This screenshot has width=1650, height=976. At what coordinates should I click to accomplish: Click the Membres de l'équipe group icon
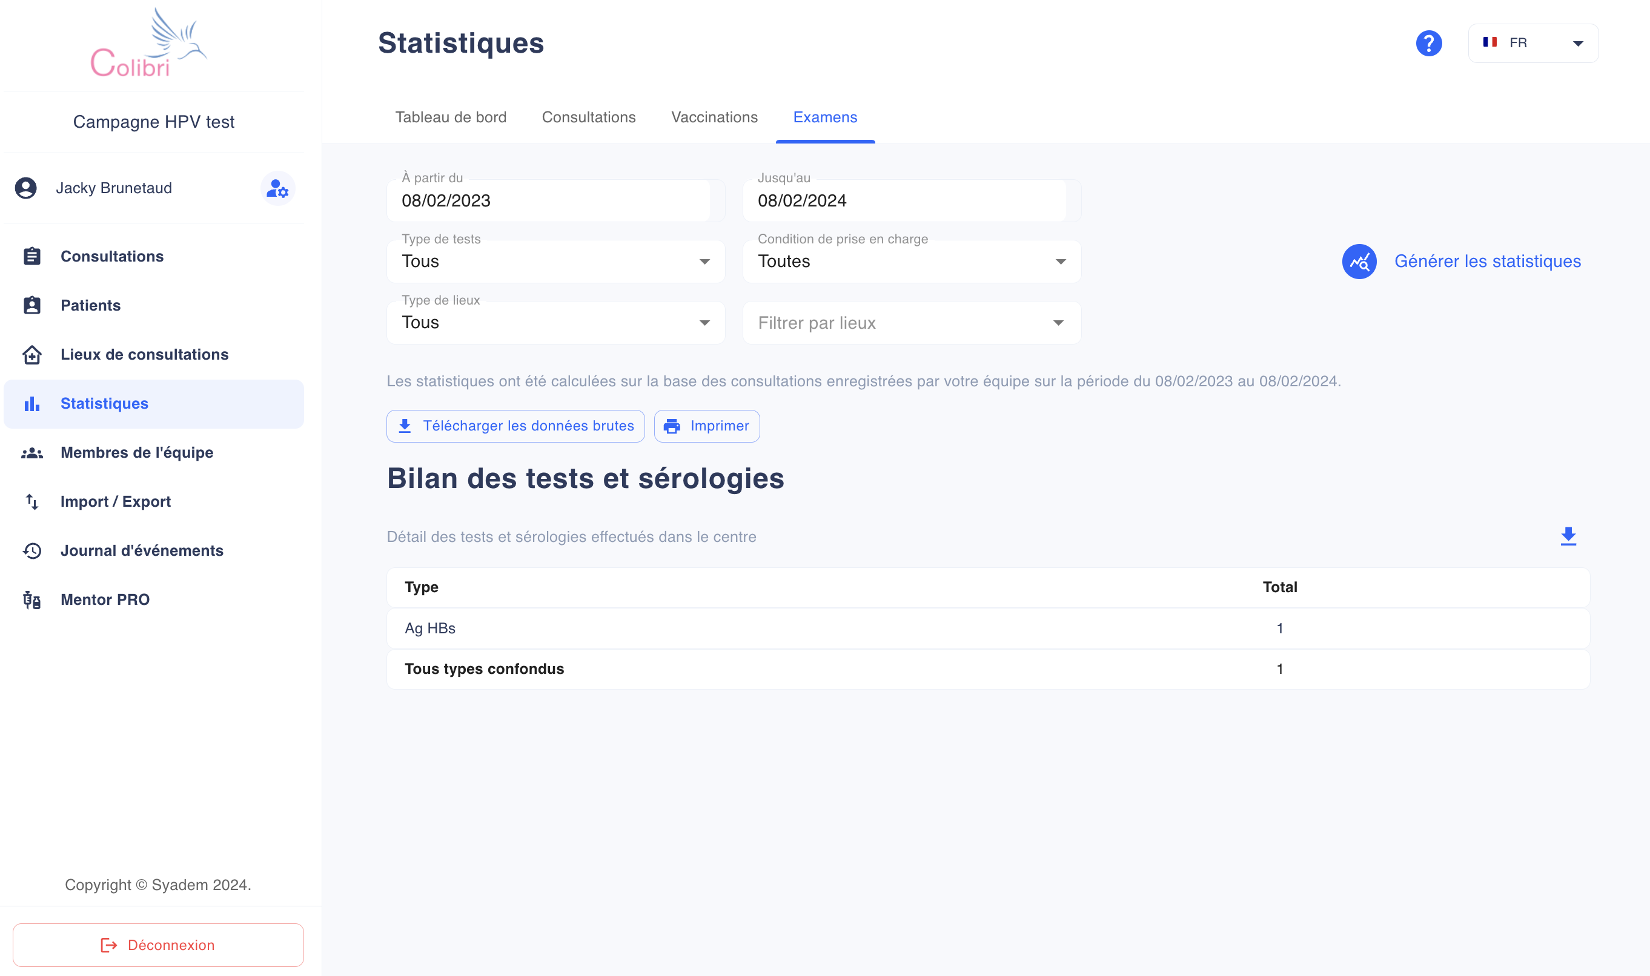pyautogui.click(x=32, y=452)
